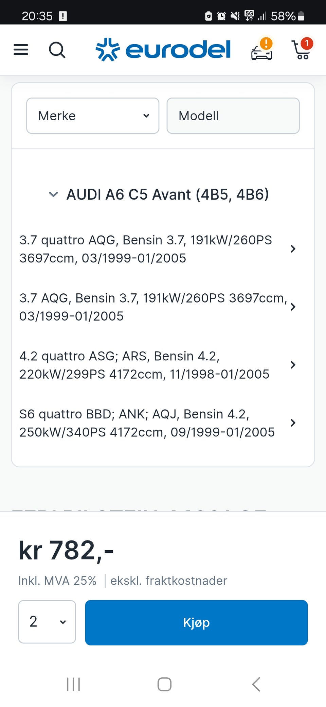Viewport: 326px width, 707px height.
Task: Open the shopping cart
Action: pyautogui.click(x=302, y=50)
